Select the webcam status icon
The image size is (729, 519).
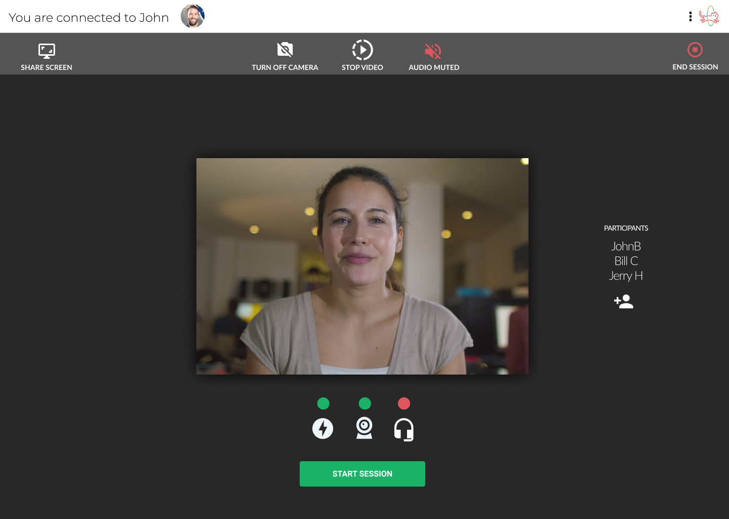[x=364, y=428]
